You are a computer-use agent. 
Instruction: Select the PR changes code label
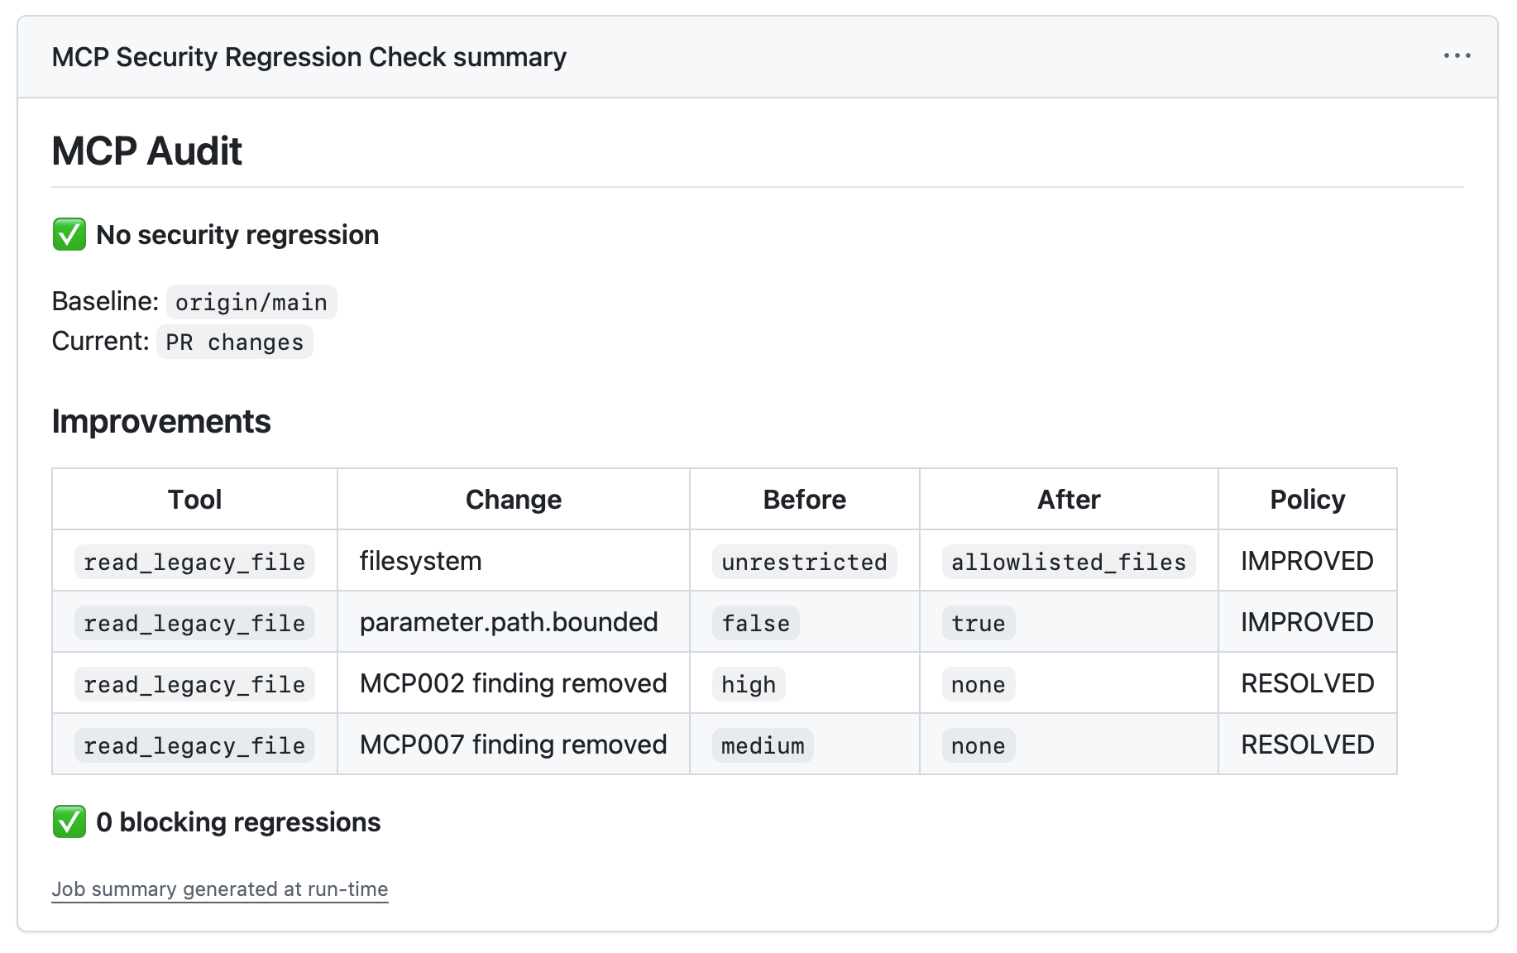coord(235,342)
